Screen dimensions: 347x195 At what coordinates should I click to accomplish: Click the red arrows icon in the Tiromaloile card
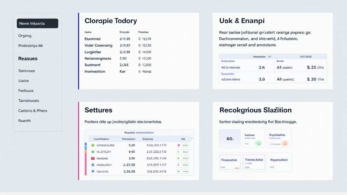point(237,168)
